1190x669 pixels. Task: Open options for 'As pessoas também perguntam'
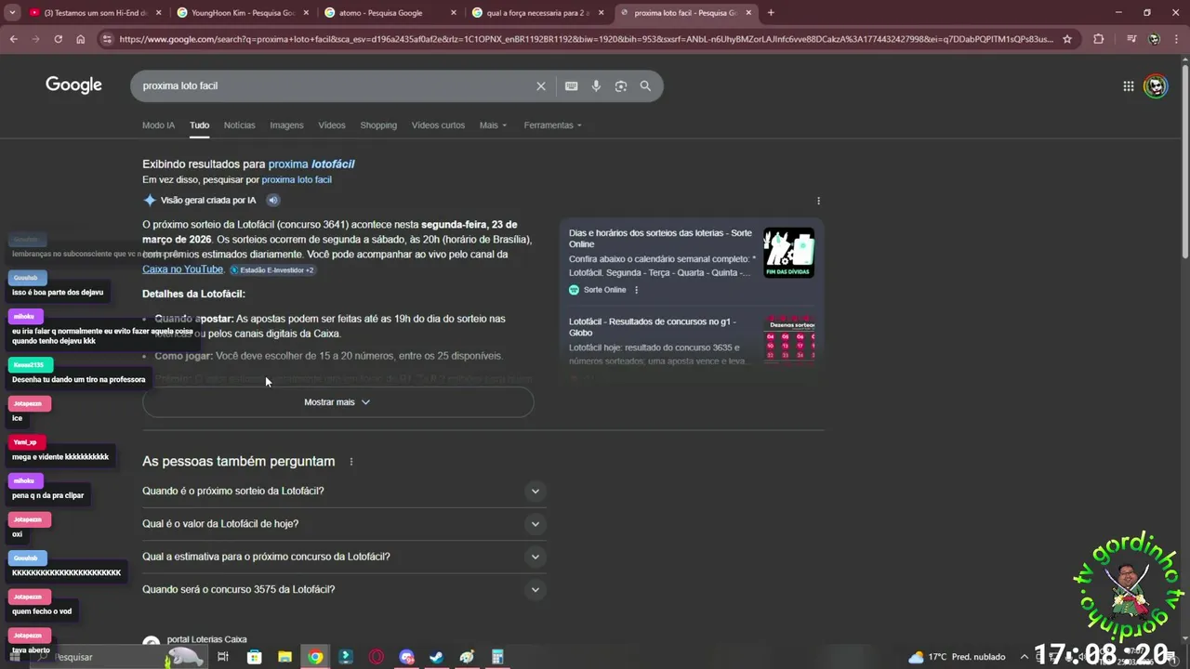[350, 462]
